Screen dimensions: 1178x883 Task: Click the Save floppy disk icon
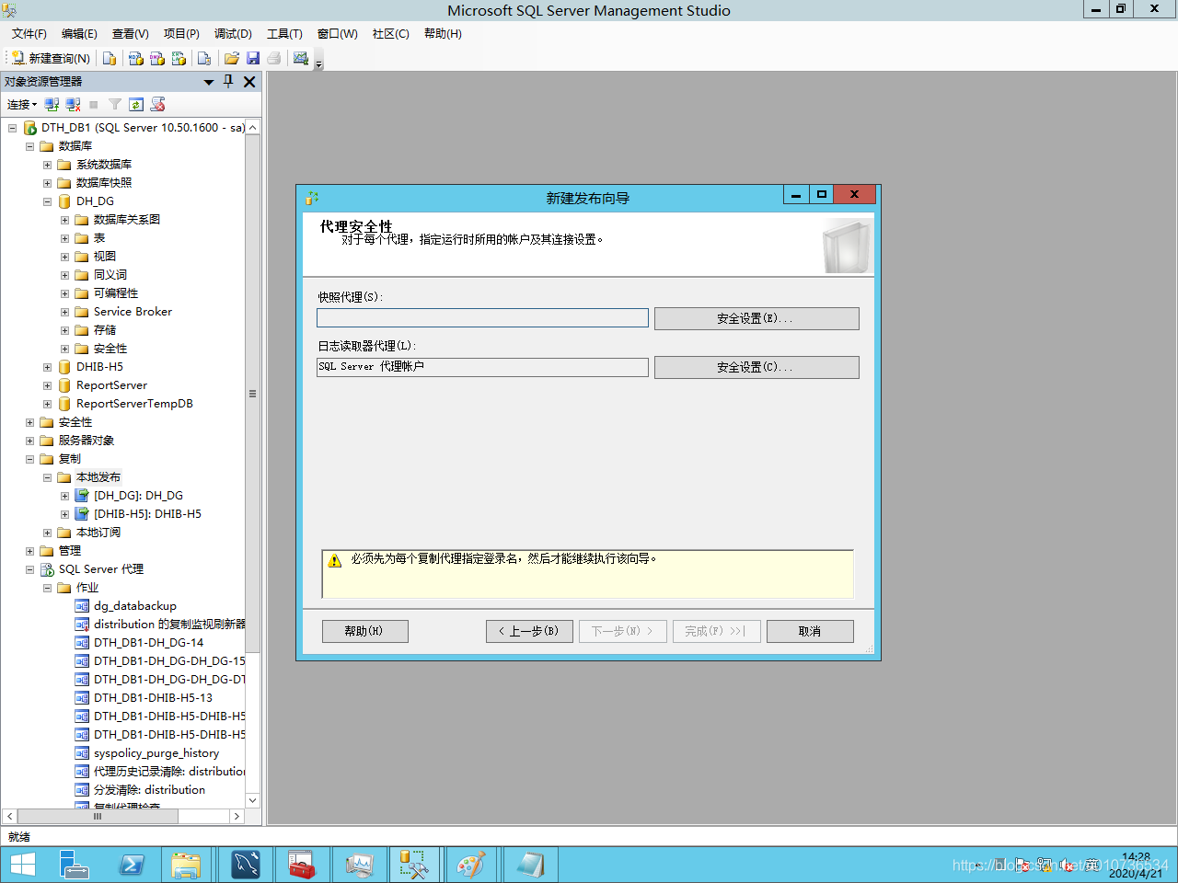pyautogui.click(x=253, y=58)
